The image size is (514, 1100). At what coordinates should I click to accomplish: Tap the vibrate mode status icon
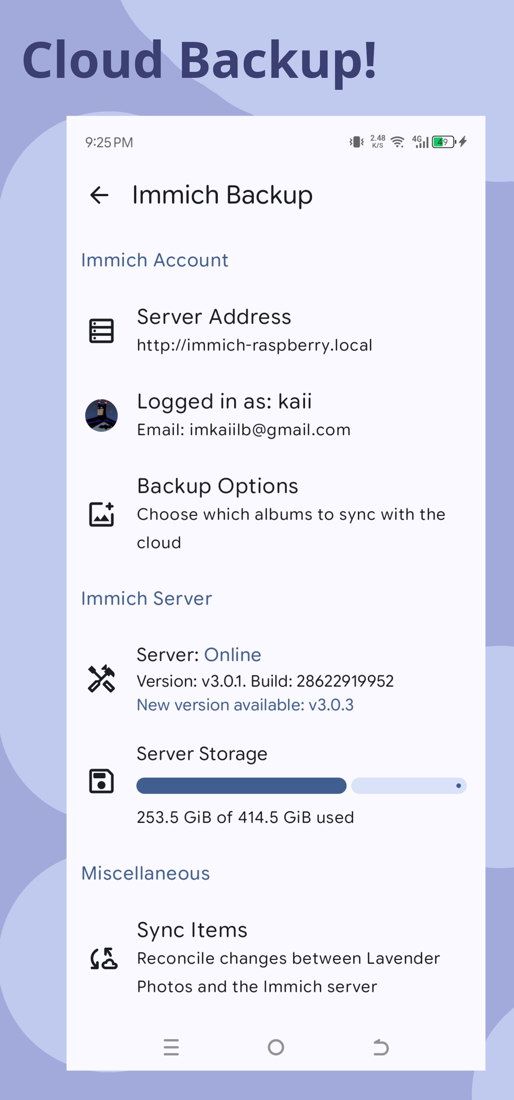tap(357, 142)
